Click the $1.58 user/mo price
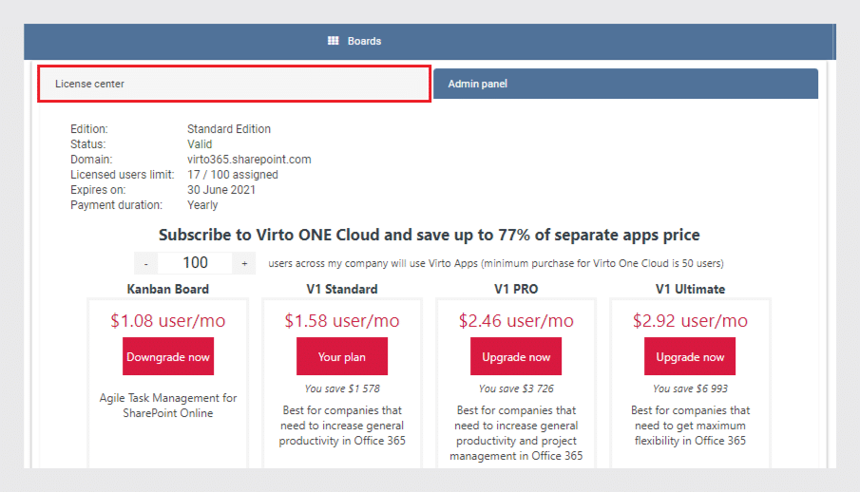The height and width of the screenshot is (492, 860). [x=342, y=320]
